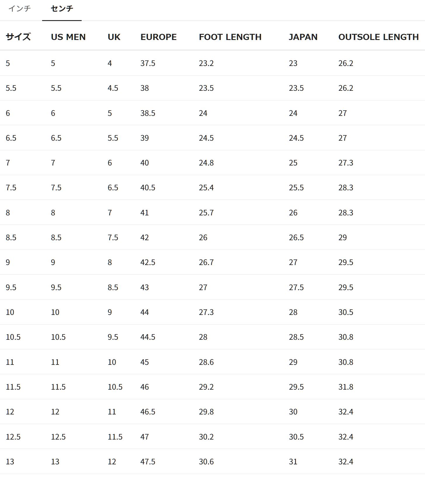
Task: Click the サイズ column header
Action: [x=18, y=37]
